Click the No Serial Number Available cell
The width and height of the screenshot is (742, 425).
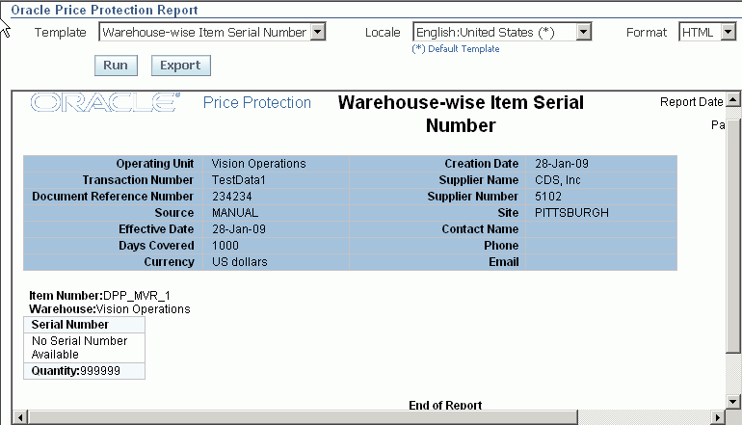coord(84,348)
